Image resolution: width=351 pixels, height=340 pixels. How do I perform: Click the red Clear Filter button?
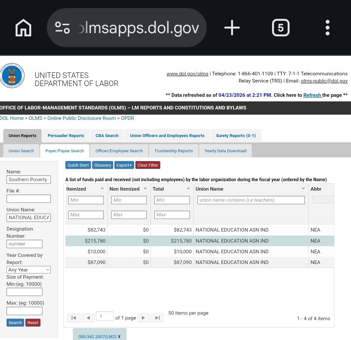[148, 165]
